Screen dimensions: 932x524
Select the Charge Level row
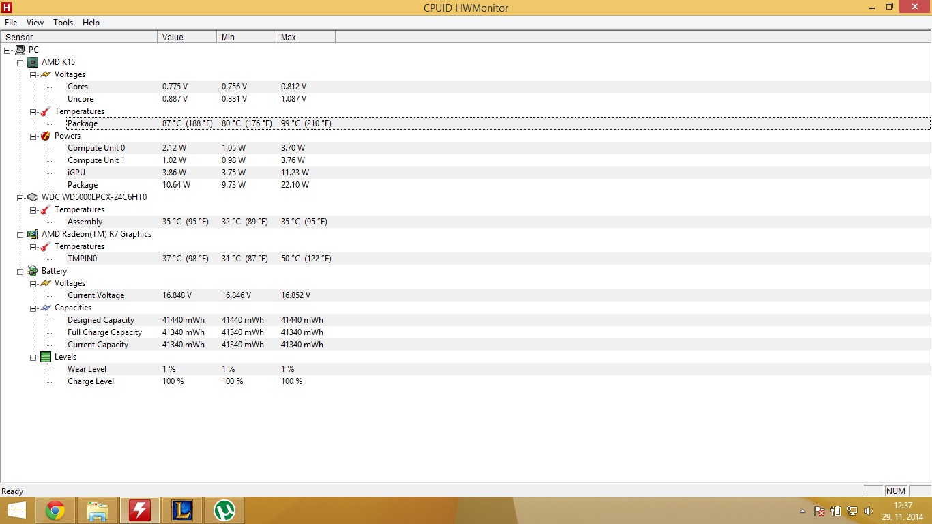coord(91,381)
